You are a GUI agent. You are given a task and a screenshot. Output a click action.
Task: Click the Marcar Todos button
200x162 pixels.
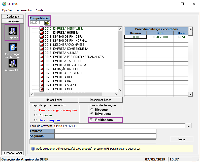click(x=54, y=100)
